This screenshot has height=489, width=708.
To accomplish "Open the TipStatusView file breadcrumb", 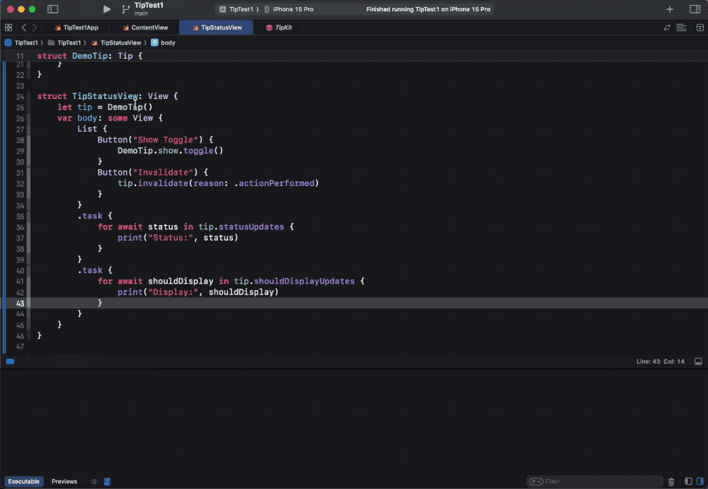I will (116, 43).
